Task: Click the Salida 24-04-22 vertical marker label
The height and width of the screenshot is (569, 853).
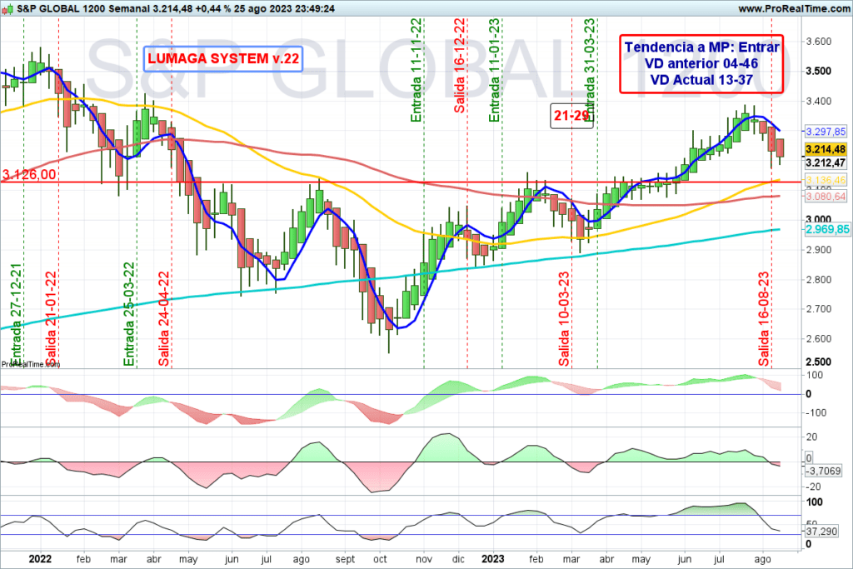Action: pos(164,319)
